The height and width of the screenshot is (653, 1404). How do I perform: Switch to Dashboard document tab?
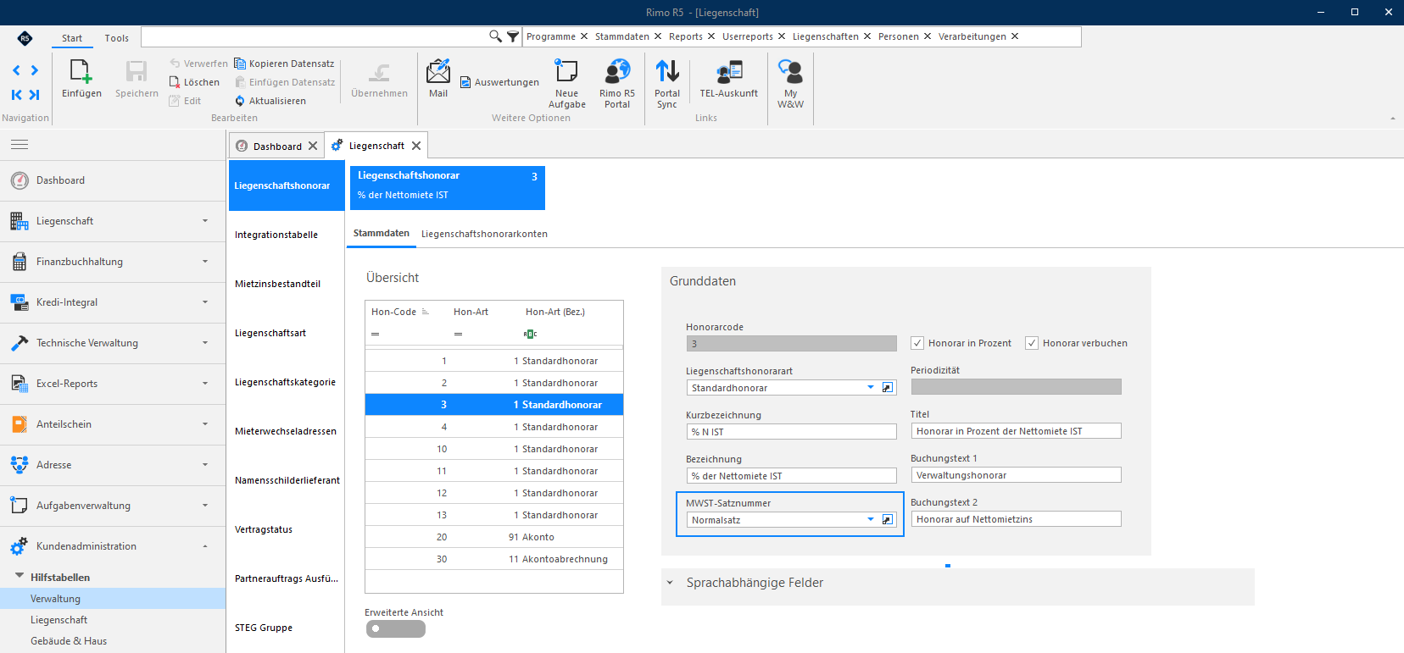[277, 147]
